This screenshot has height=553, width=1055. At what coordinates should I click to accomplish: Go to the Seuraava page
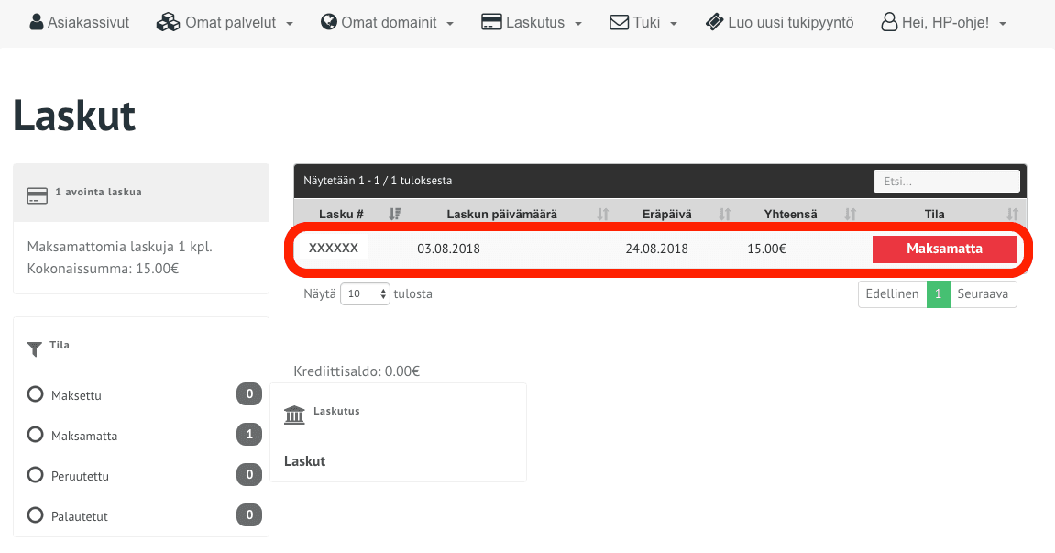tap(983, 294)
